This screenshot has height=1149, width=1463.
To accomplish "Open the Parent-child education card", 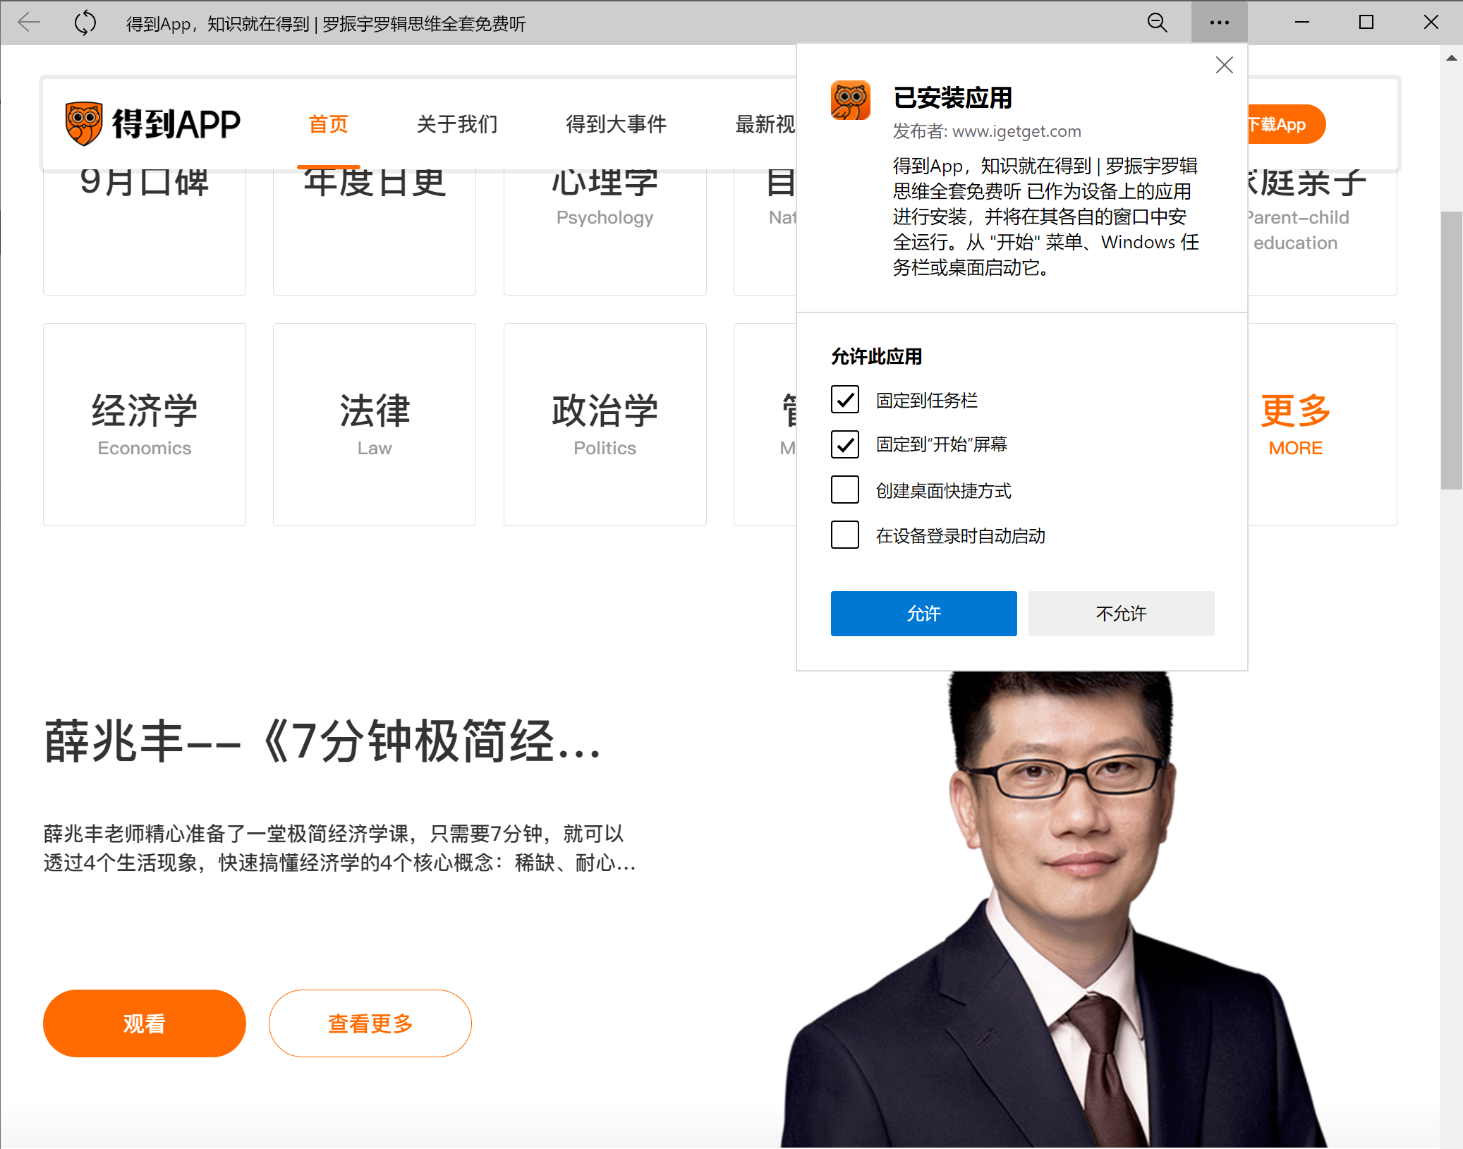I will click(1321, 231).
